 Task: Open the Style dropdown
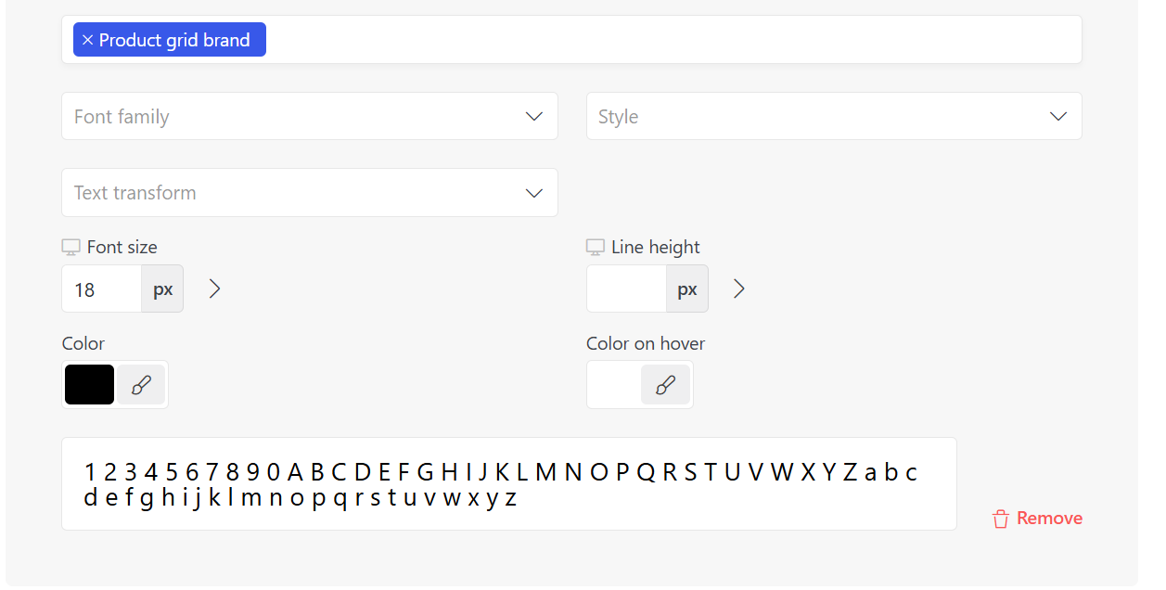(x=834, y=116)
